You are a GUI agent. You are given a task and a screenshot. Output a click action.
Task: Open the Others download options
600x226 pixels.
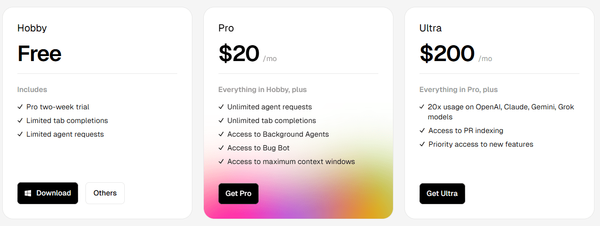click(105, 193)
